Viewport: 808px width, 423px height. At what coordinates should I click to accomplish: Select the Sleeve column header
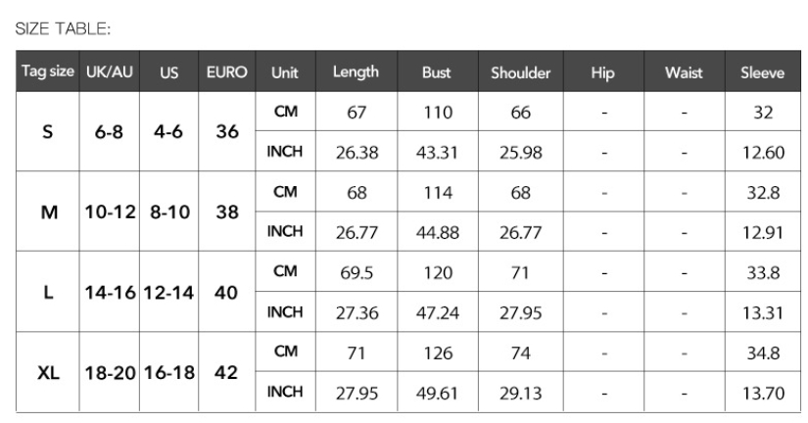pyautogui.click(x=762, y=72)
